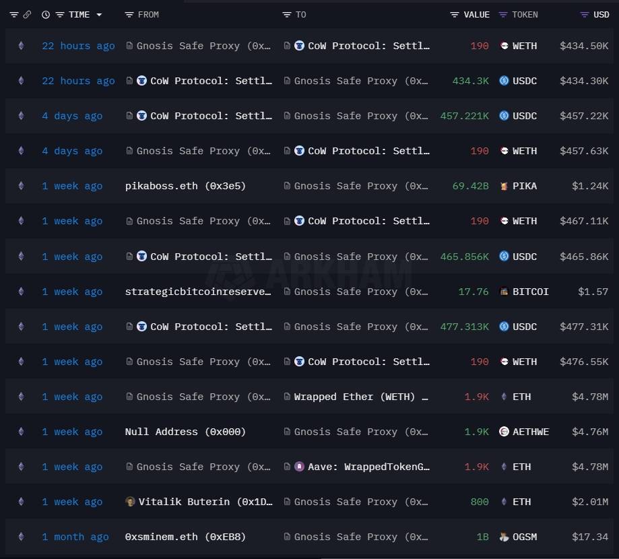The width and height of the screenshot is (619, 559).
Task: Select the 1B value cell
Action: click(482, 537)
